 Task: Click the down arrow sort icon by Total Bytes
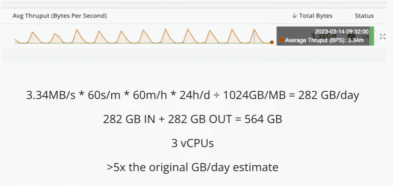tap(294, 16)
